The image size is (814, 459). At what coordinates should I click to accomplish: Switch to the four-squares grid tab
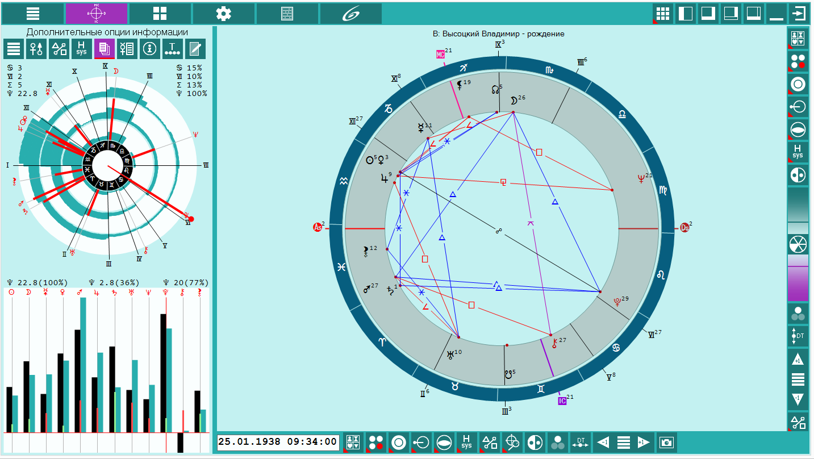tap(160, 14)
